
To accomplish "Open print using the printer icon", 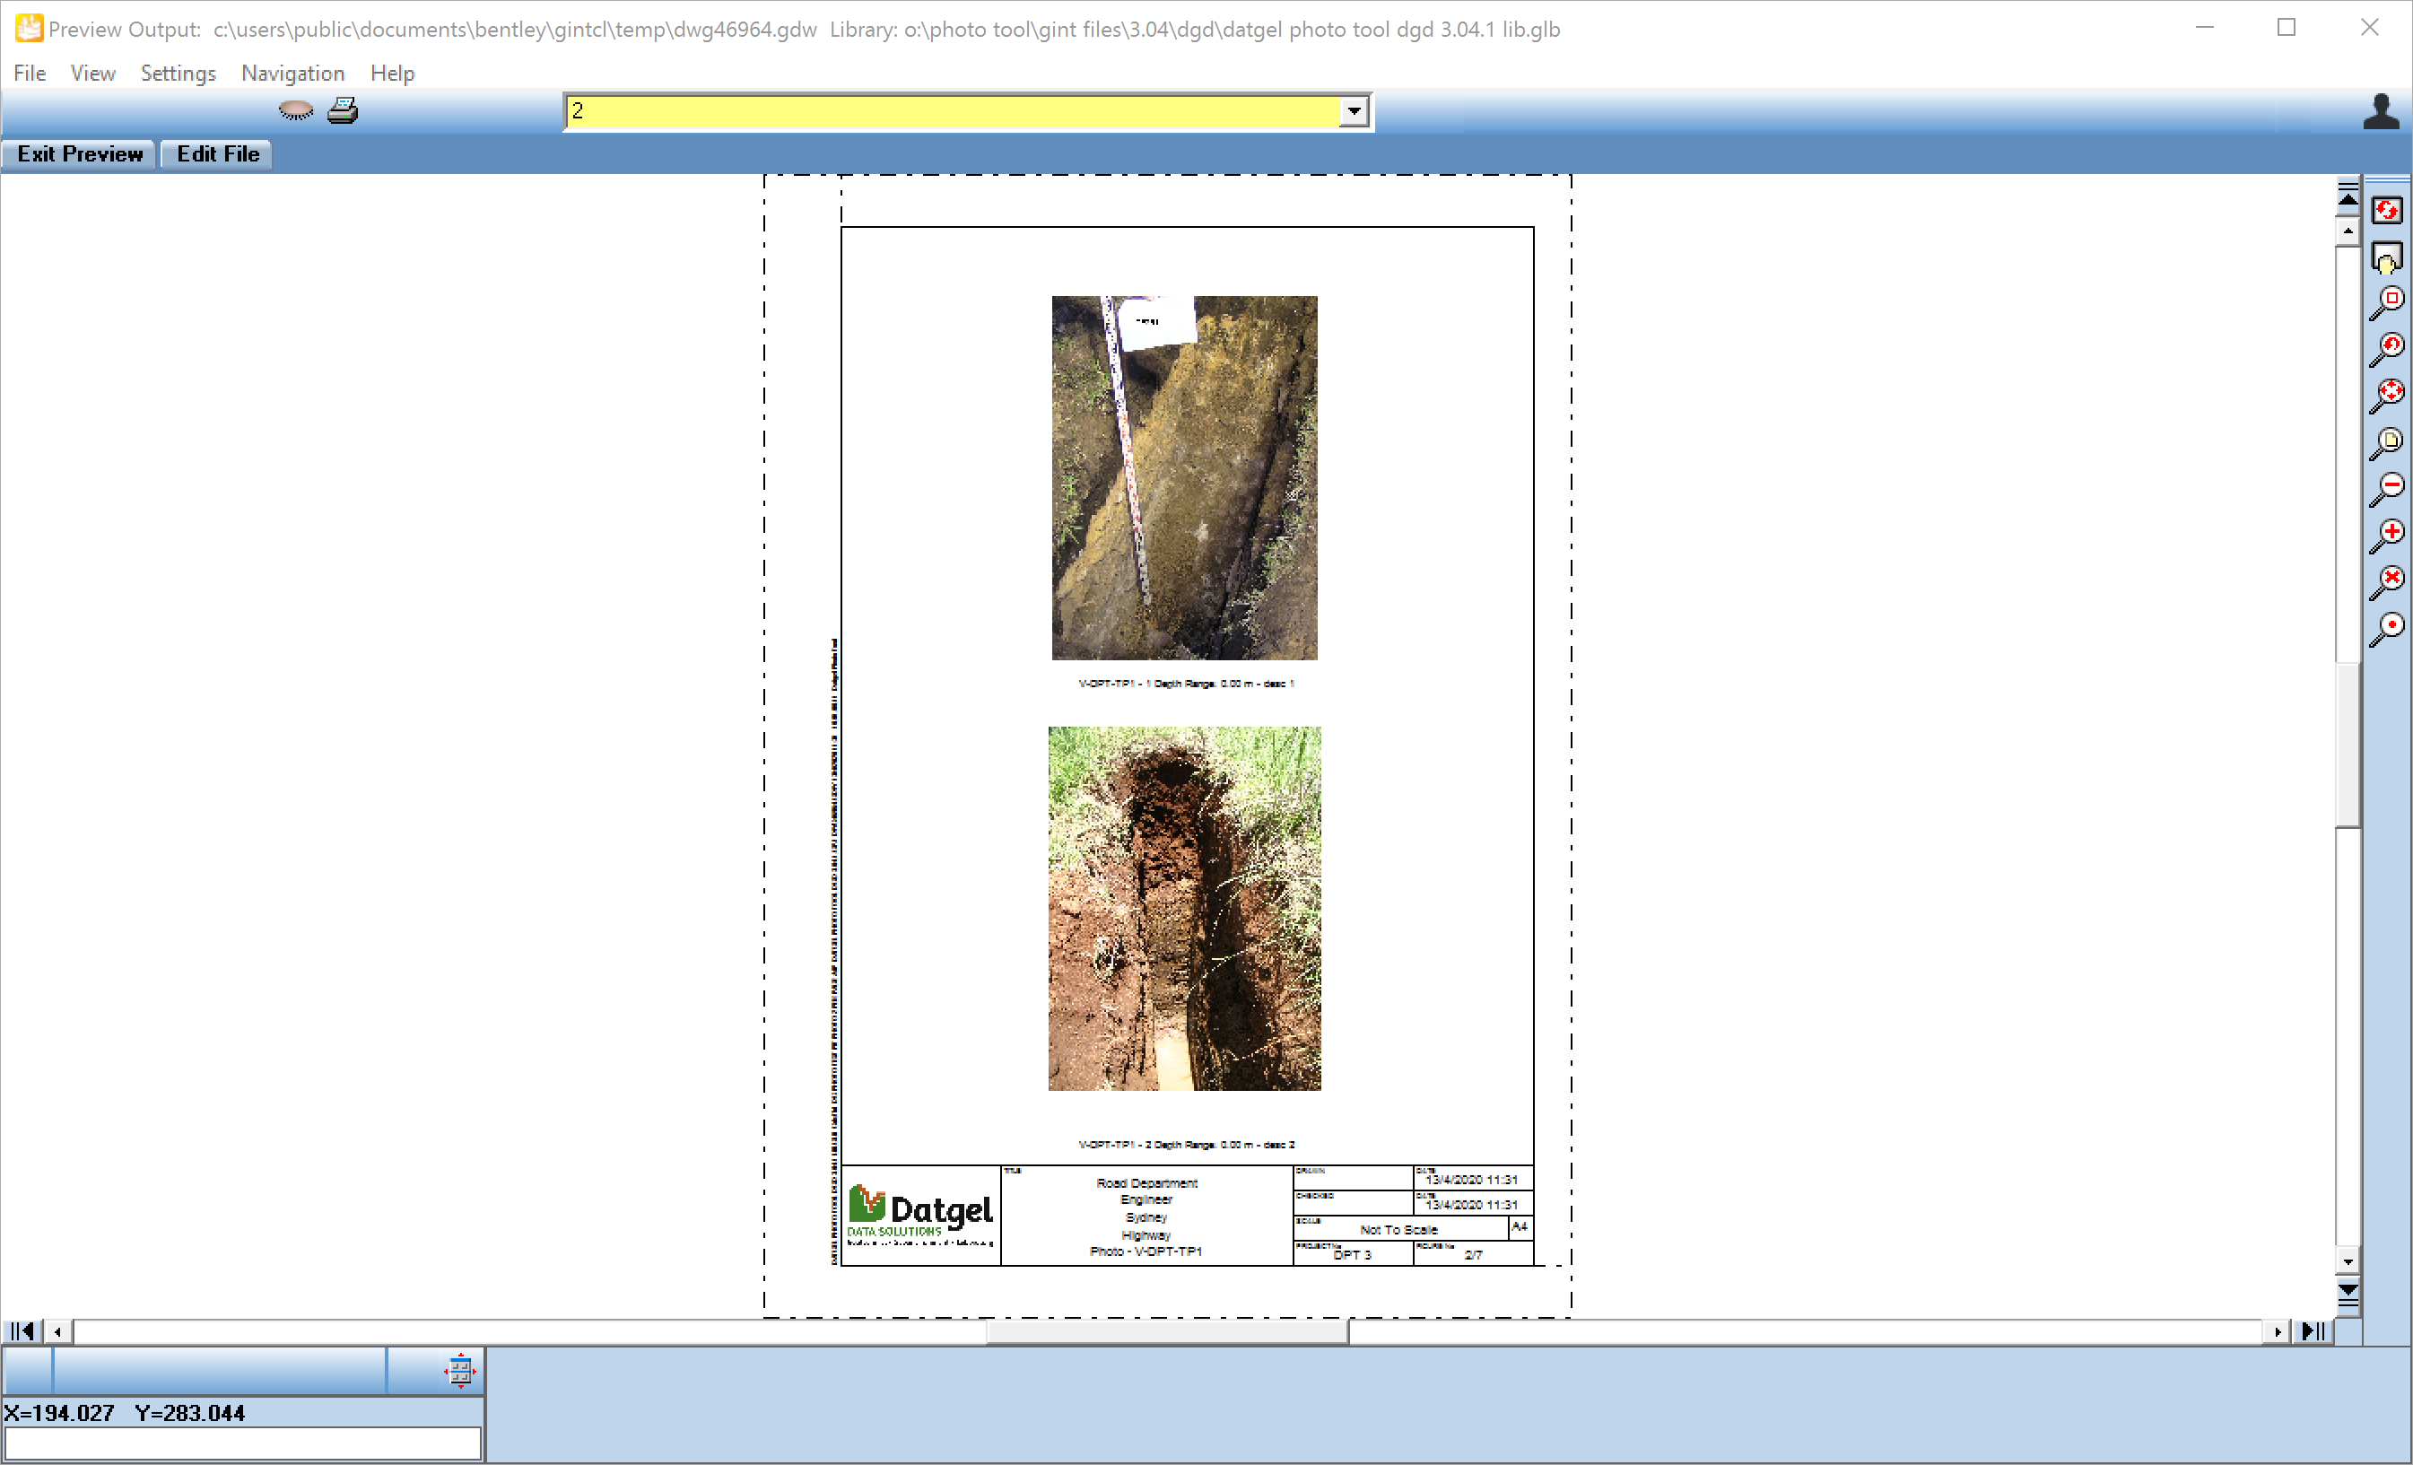I will tap(341, 110).
